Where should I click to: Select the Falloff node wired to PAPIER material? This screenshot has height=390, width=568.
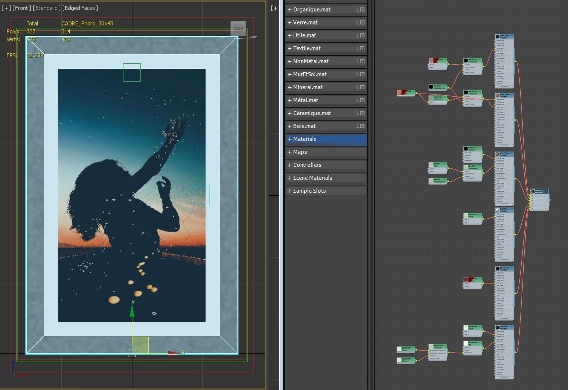(x=472, y=219)
